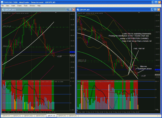Maximize the GBPJPY,M15 chart window

coord(70,10)
